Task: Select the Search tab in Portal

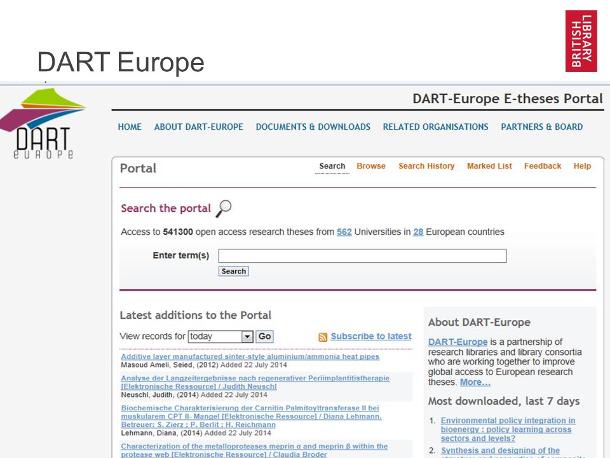Action: [x=332, y=166]
